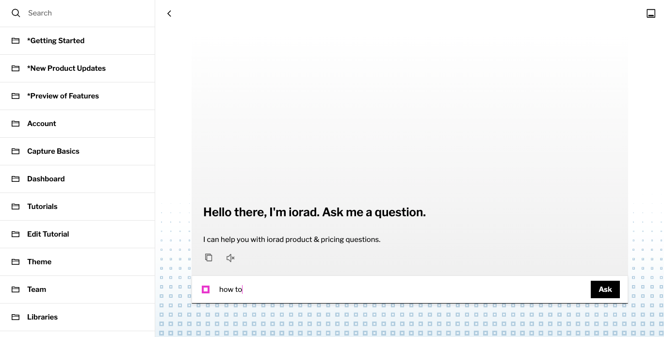Toggle the muted speaker icon
Screen dimensions: 664x337
click(x=230, y=258)
